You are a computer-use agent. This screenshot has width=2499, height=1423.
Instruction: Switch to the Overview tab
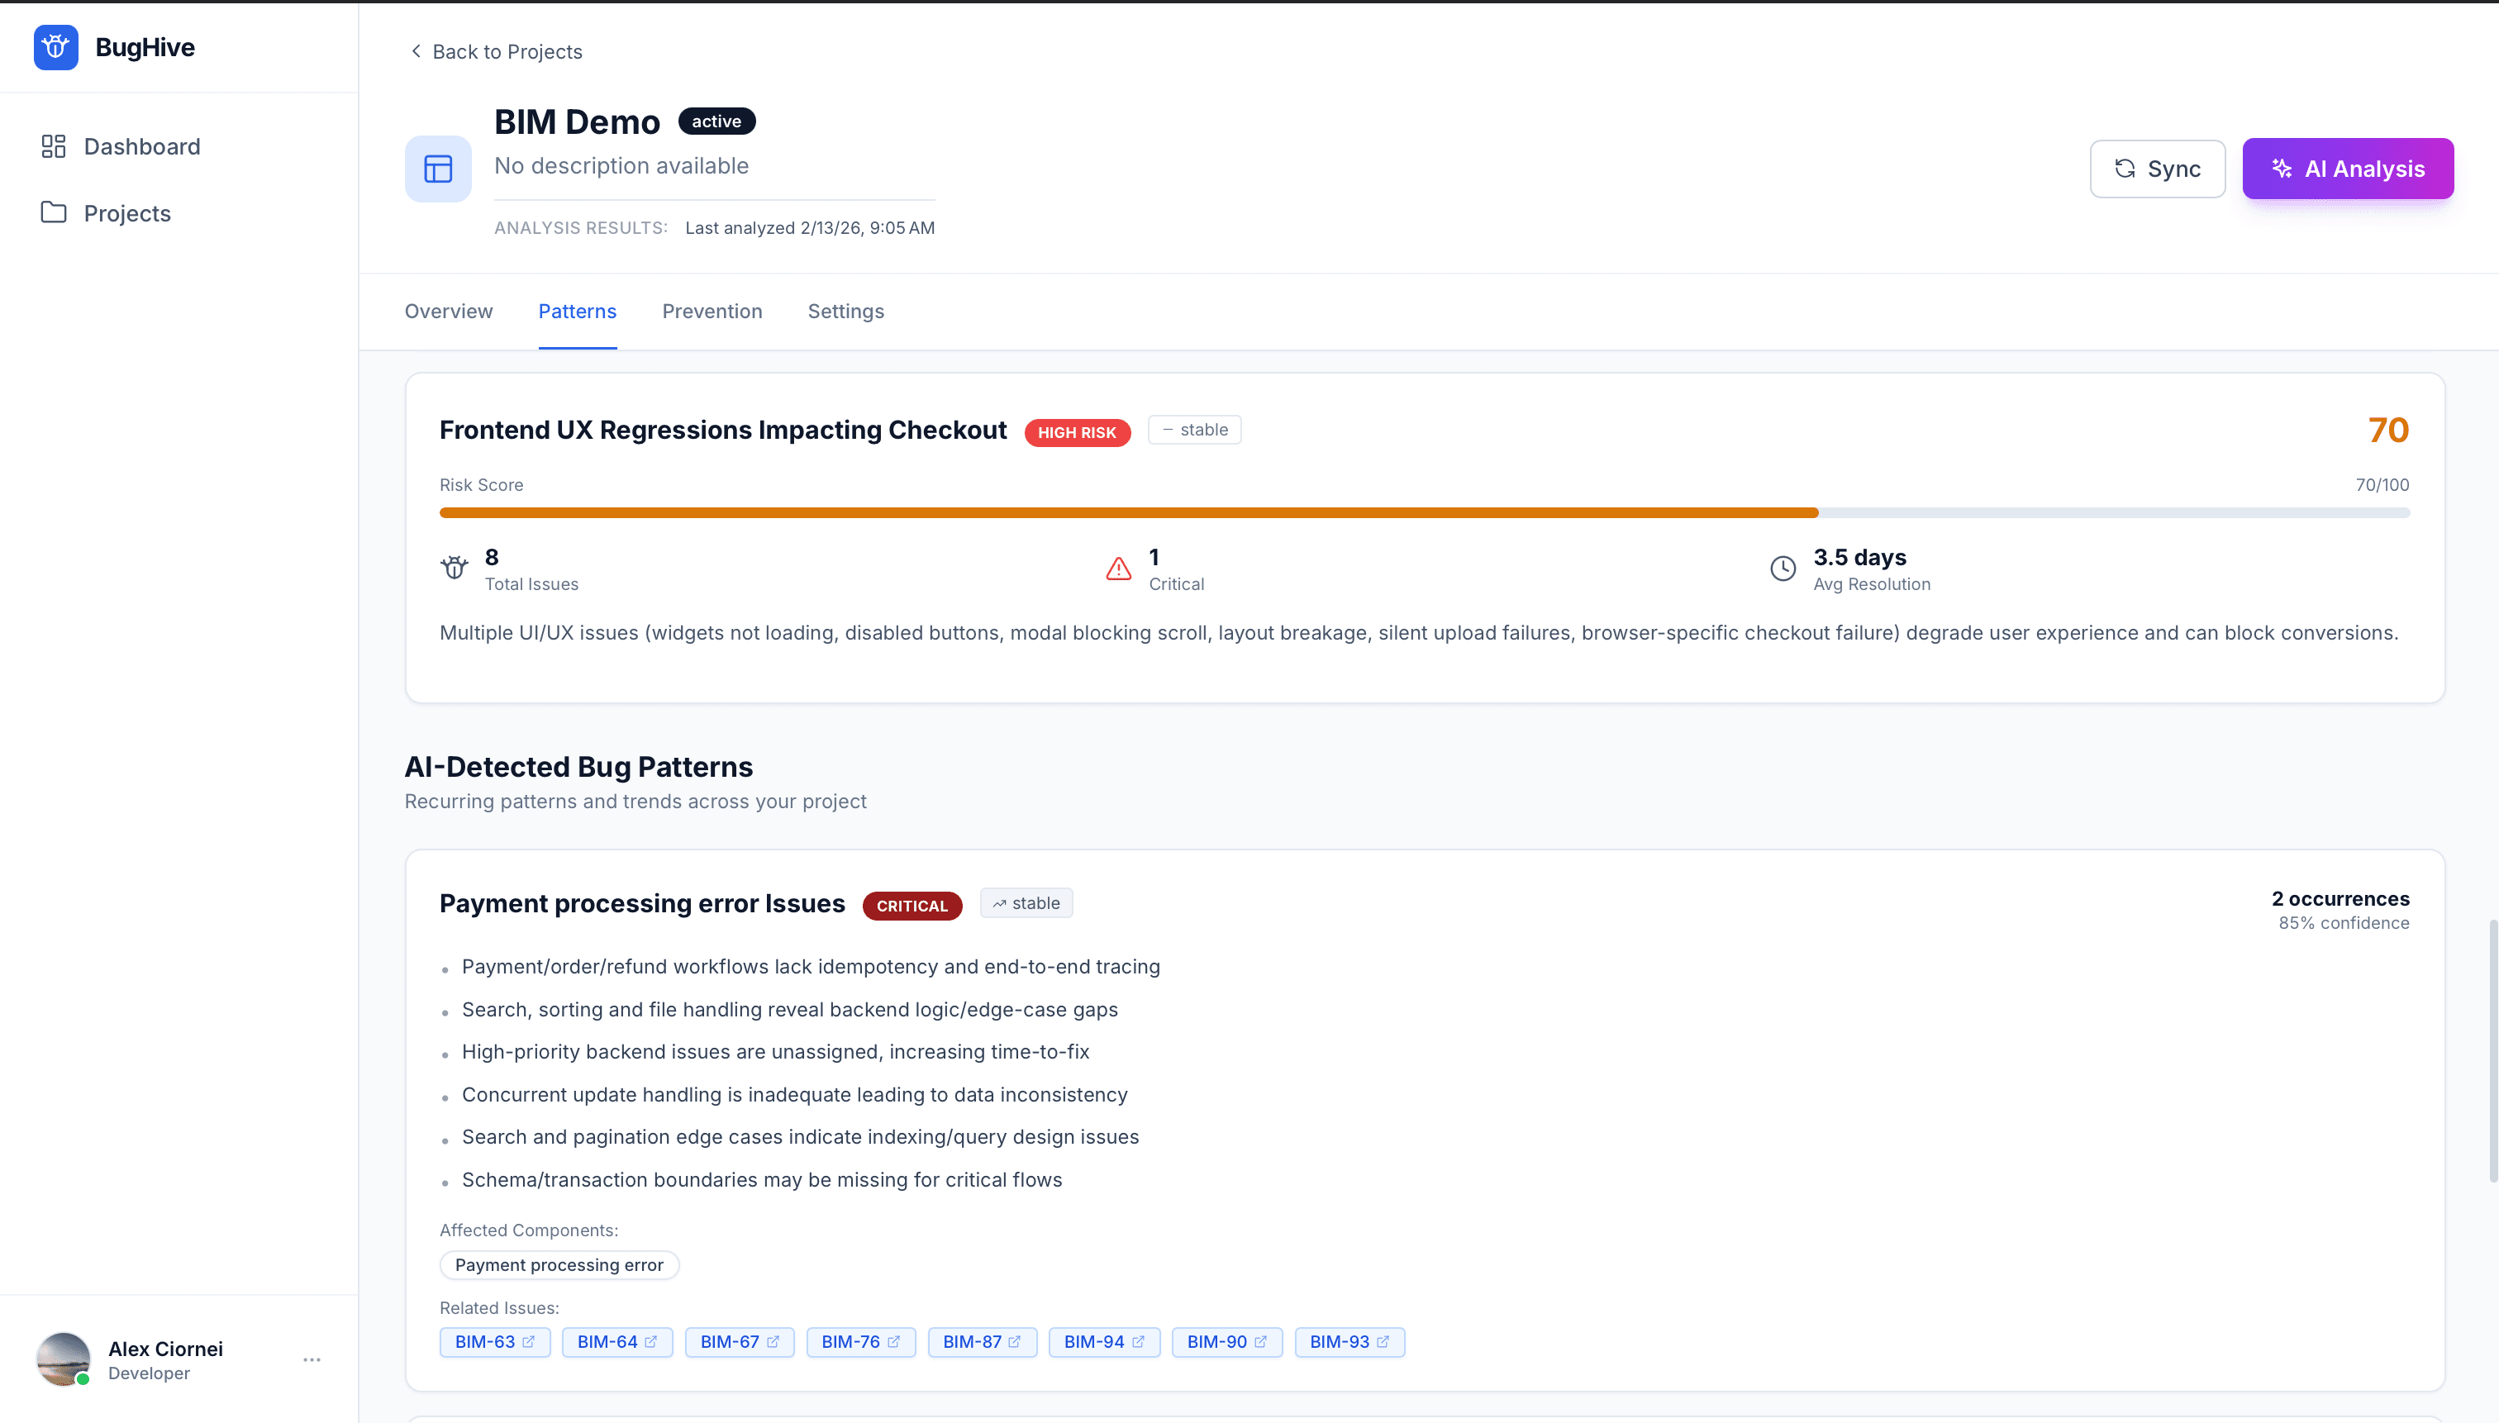pyautogui.click(x=449, y=311)
